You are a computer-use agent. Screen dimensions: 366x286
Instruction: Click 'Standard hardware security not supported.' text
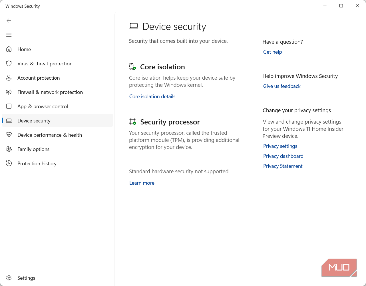pyautogui.click(x=179, y=172)
